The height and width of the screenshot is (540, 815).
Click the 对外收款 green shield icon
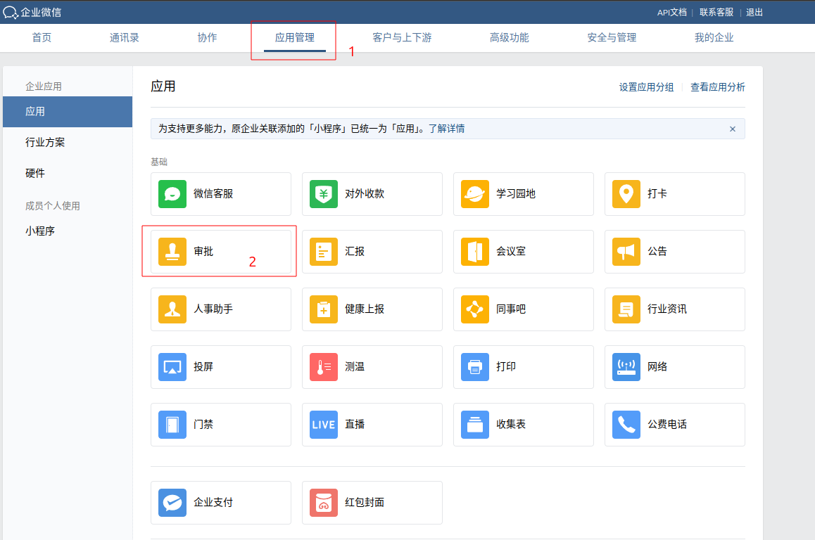[x=324, y=194]
